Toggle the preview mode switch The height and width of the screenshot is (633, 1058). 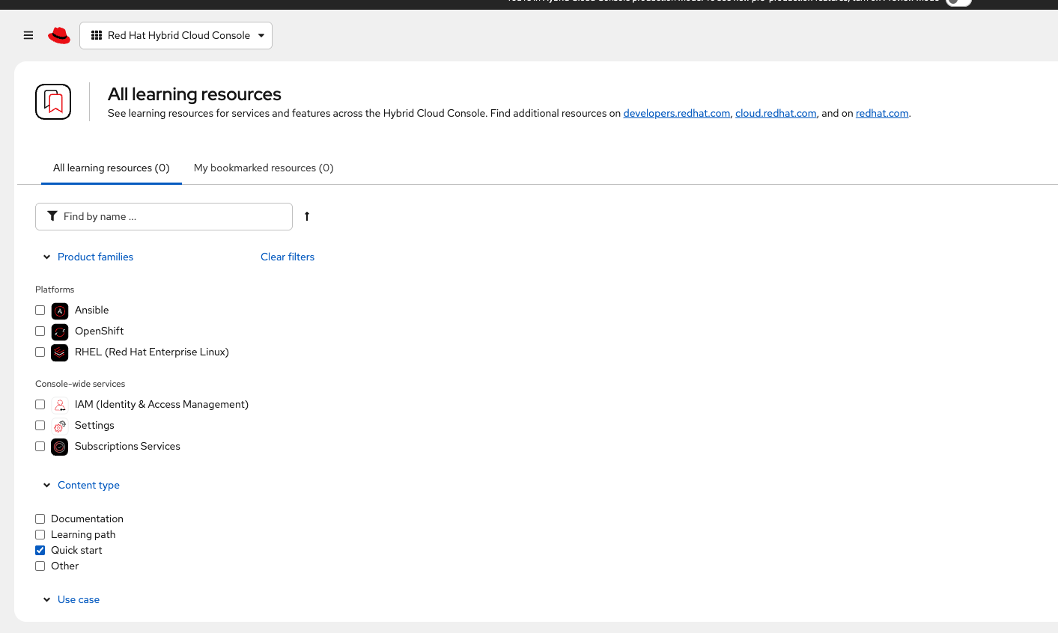pyautogui.click(x=958, y=2)
